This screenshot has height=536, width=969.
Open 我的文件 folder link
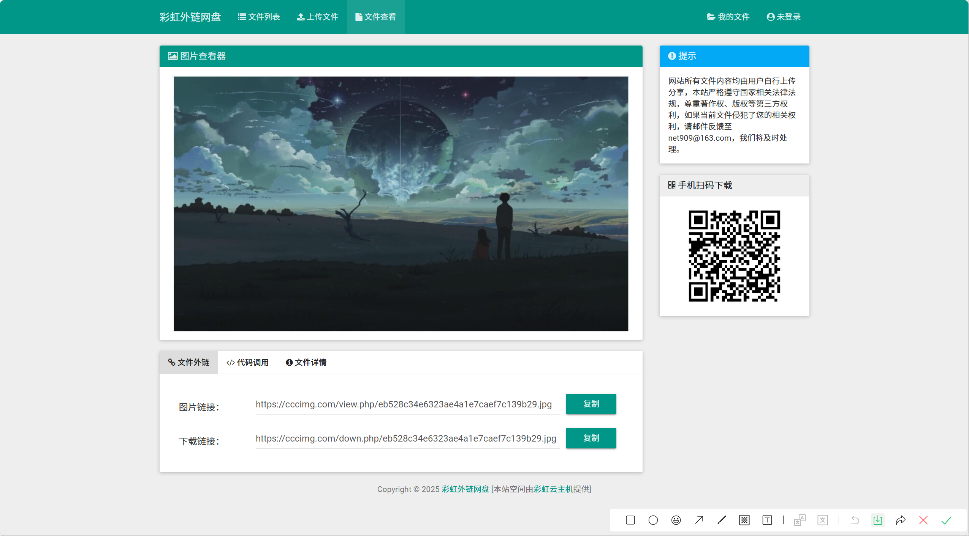(x=728, y=17)
